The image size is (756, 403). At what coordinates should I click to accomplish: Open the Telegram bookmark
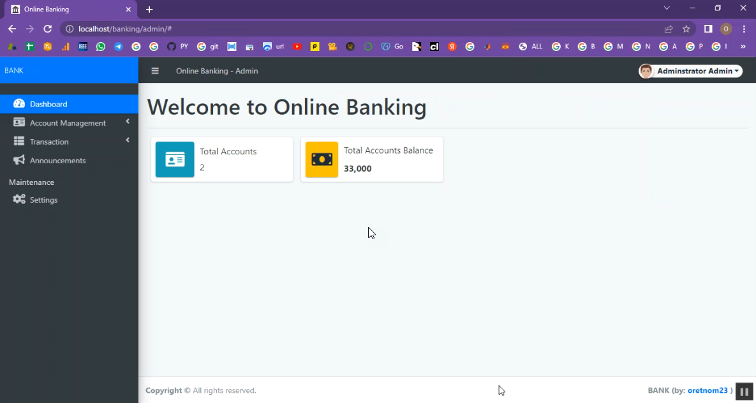(118, 47)
